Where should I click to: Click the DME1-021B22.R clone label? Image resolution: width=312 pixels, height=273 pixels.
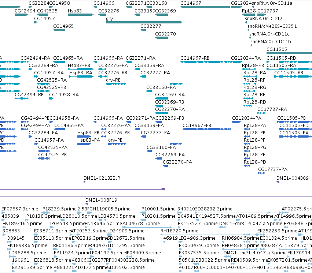(102, 178)
